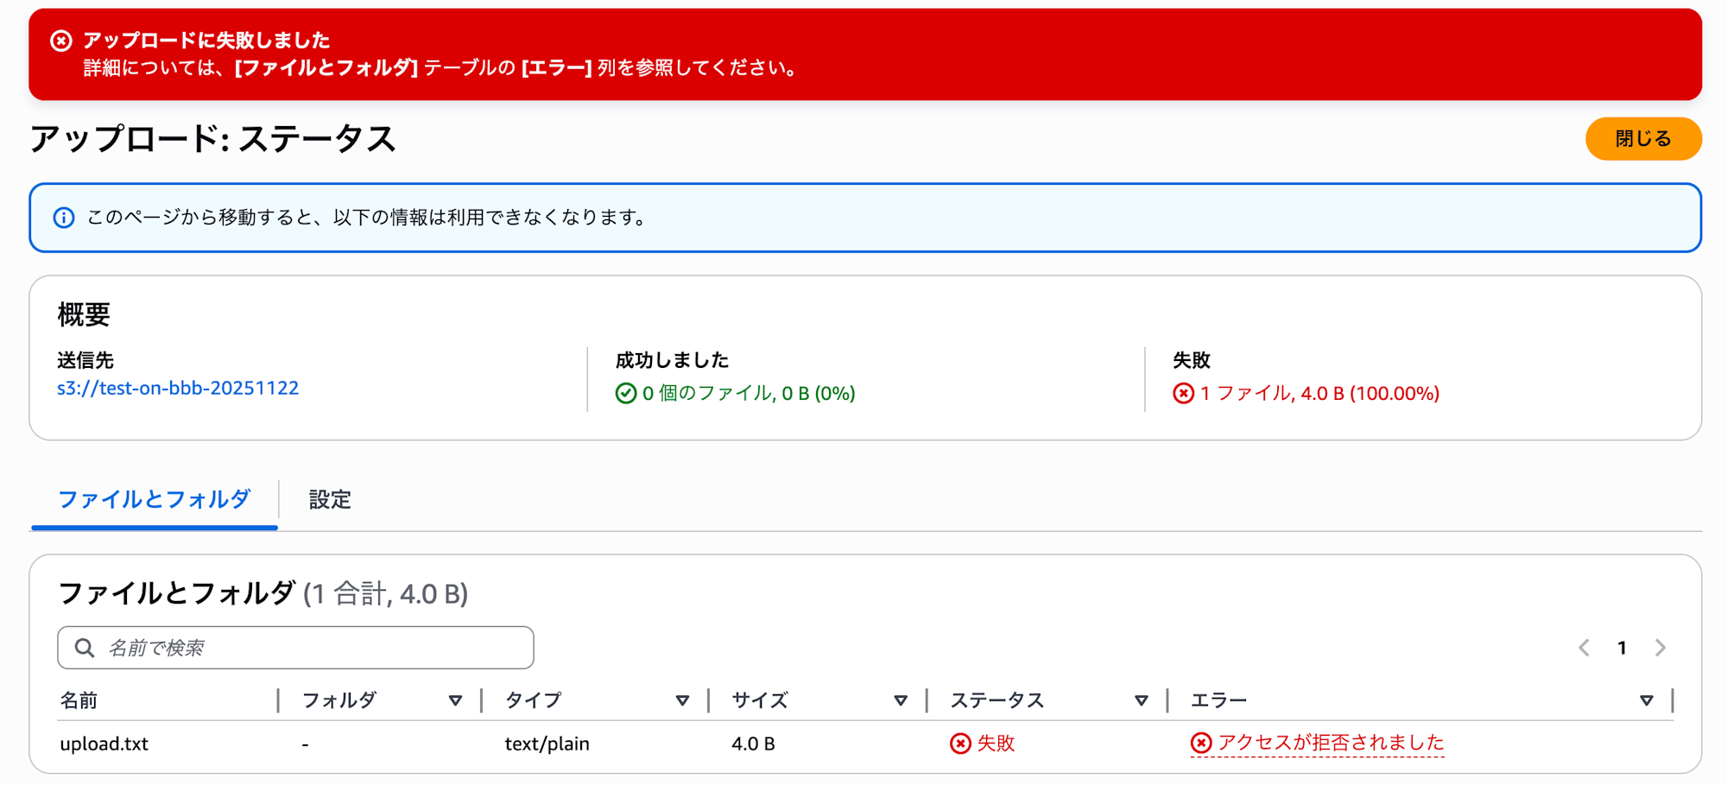Click the next page chevron in pagination
This screenshot has width=1727, height=785.
pyautogui.click(x=1661, y=648)
